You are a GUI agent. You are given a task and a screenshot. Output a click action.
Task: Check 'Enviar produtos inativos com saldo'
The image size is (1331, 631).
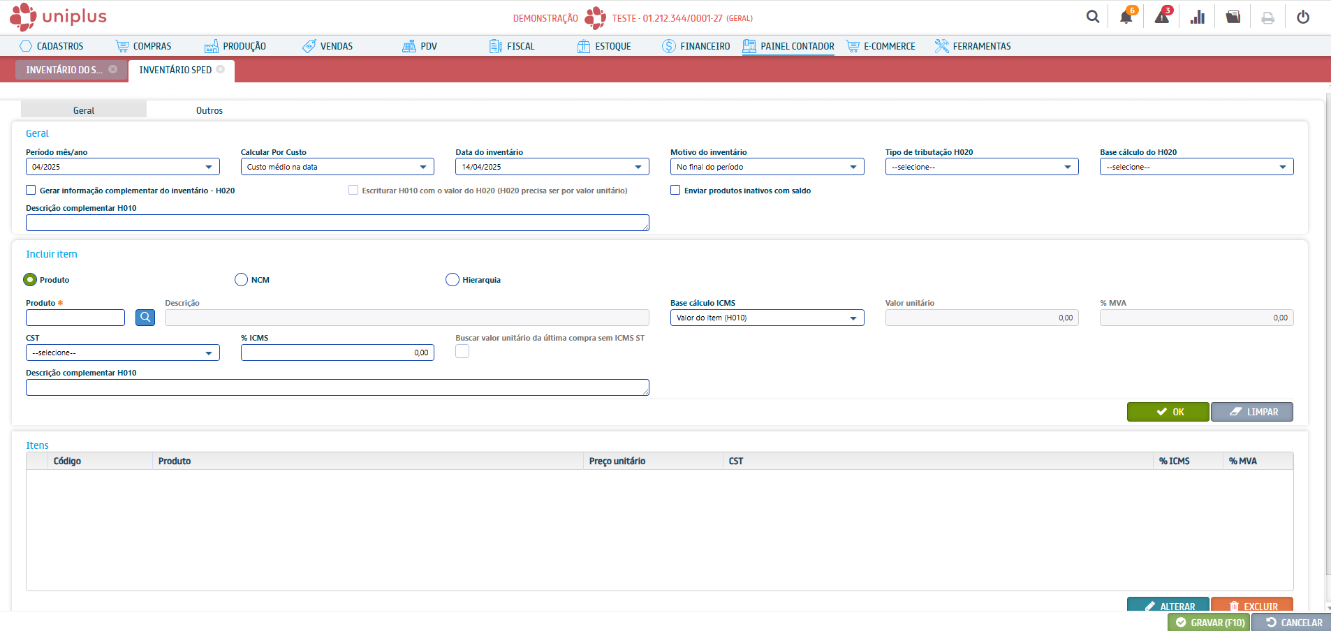tap(675, 190)
